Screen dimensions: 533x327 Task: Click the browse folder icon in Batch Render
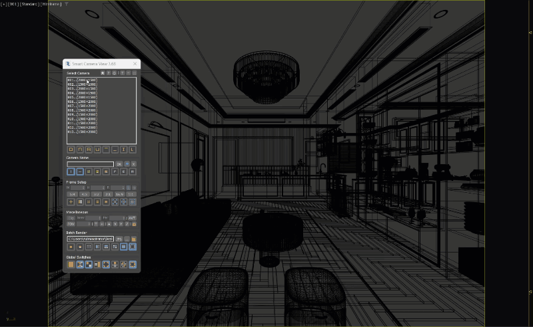pos(134,239)
